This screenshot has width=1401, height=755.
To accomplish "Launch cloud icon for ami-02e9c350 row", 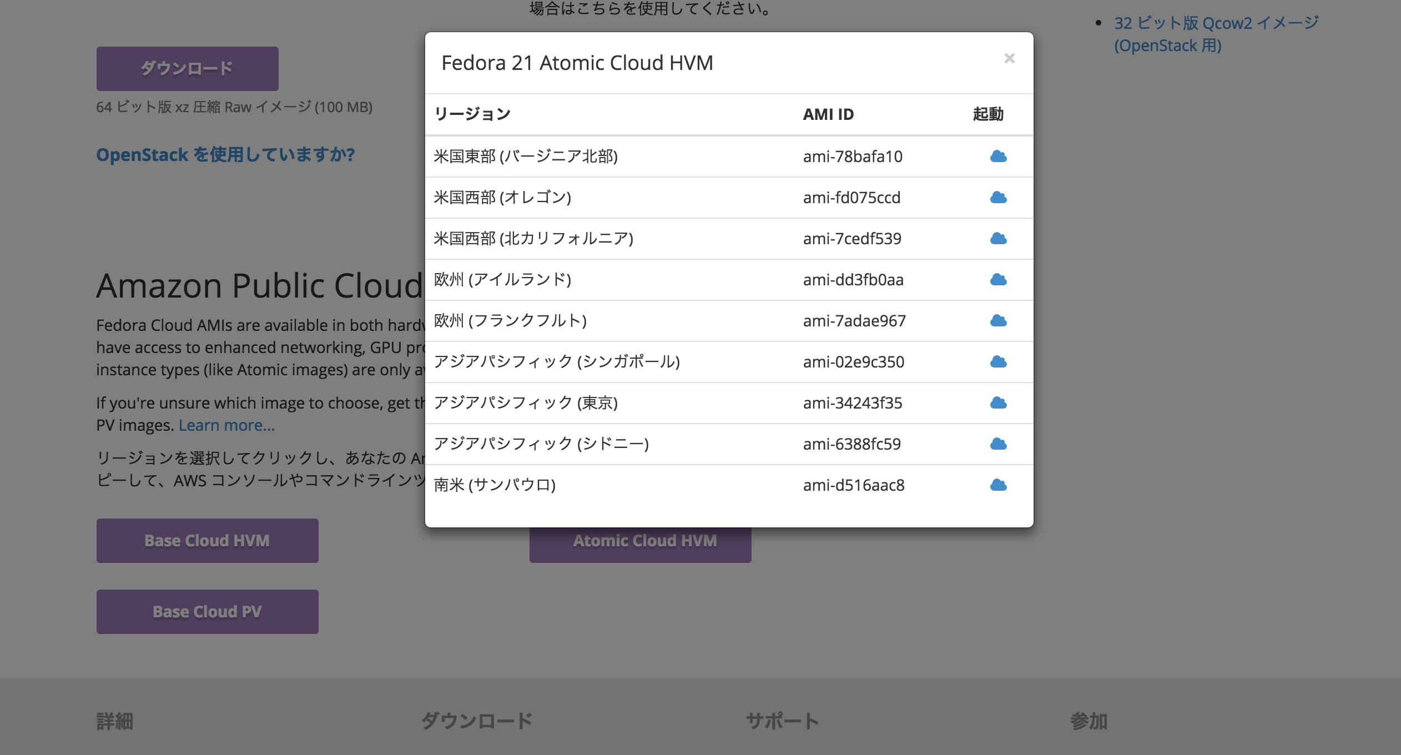I will pyautogui.click(x=998, y=362).
